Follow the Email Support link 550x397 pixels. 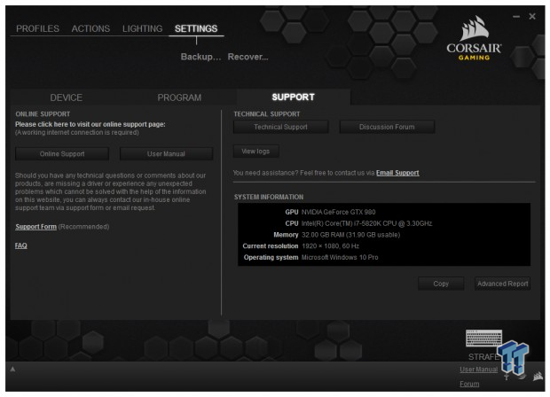coord(397,173)
